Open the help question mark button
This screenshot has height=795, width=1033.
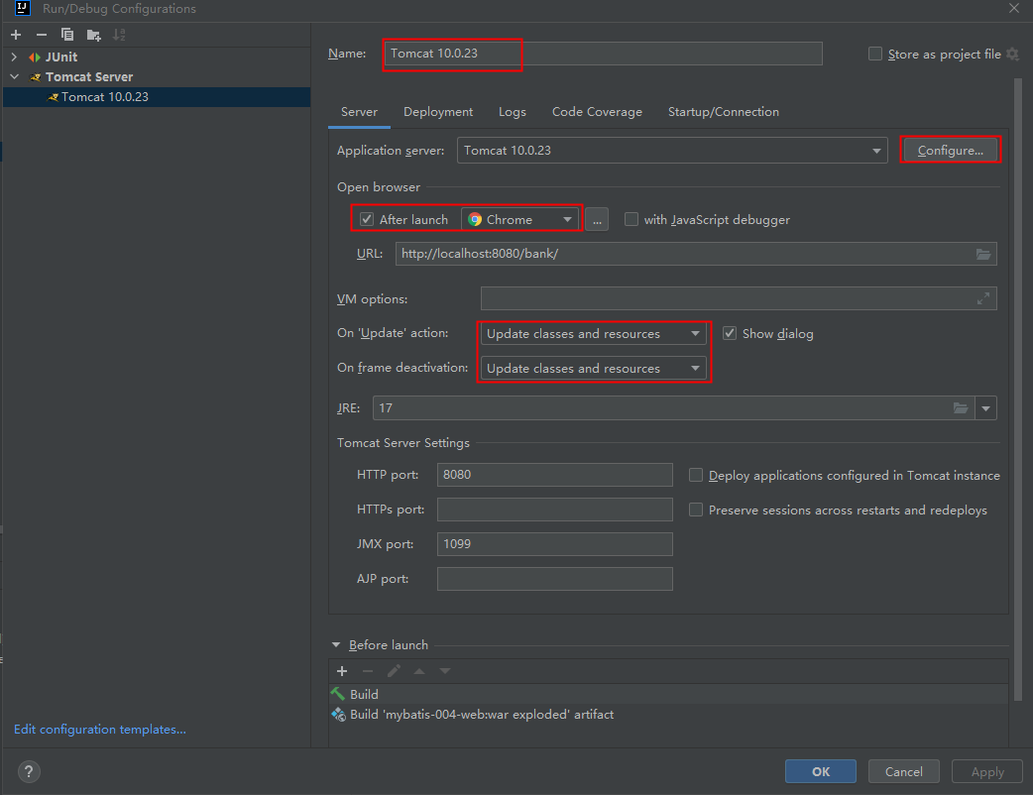[29, 772]
